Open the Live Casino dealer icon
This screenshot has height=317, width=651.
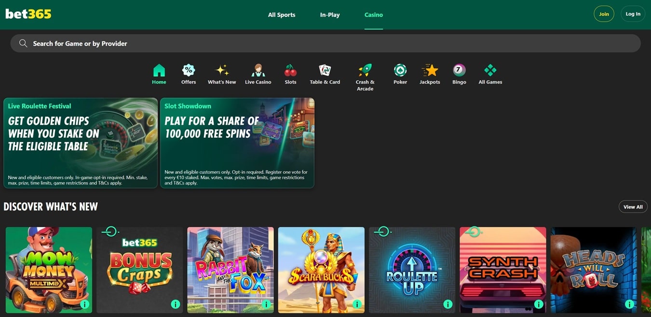pyautogui.click(x=258, y=70)
